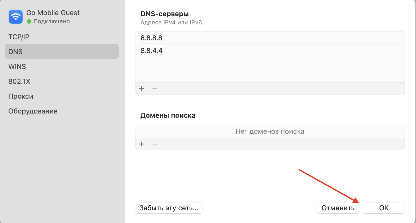Select the 8.8.4.4 DNS entry

click(152, 51)
